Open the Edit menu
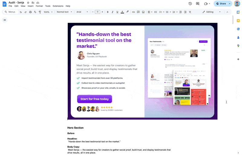242x156 pixels. (16, 6)
